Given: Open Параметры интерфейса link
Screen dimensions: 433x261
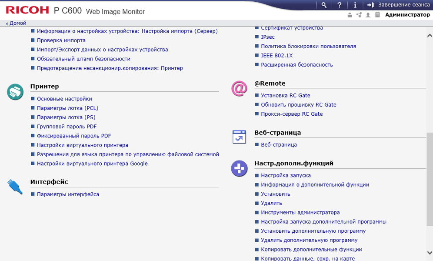Looking at the screenshot, I should coord(68,194).
